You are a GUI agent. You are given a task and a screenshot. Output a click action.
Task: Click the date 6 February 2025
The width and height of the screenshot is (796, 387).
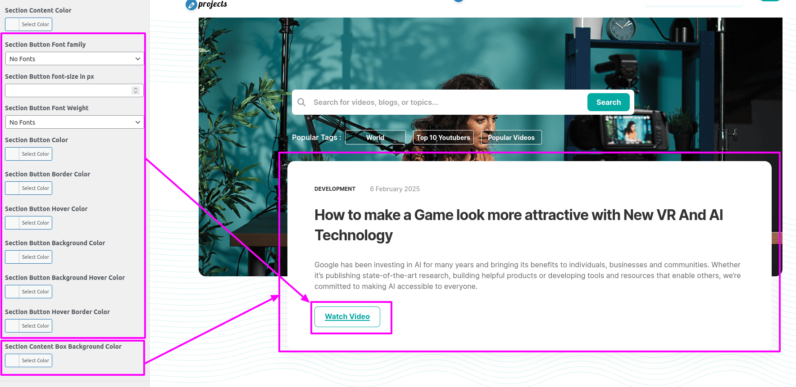[x=395, y=189]
